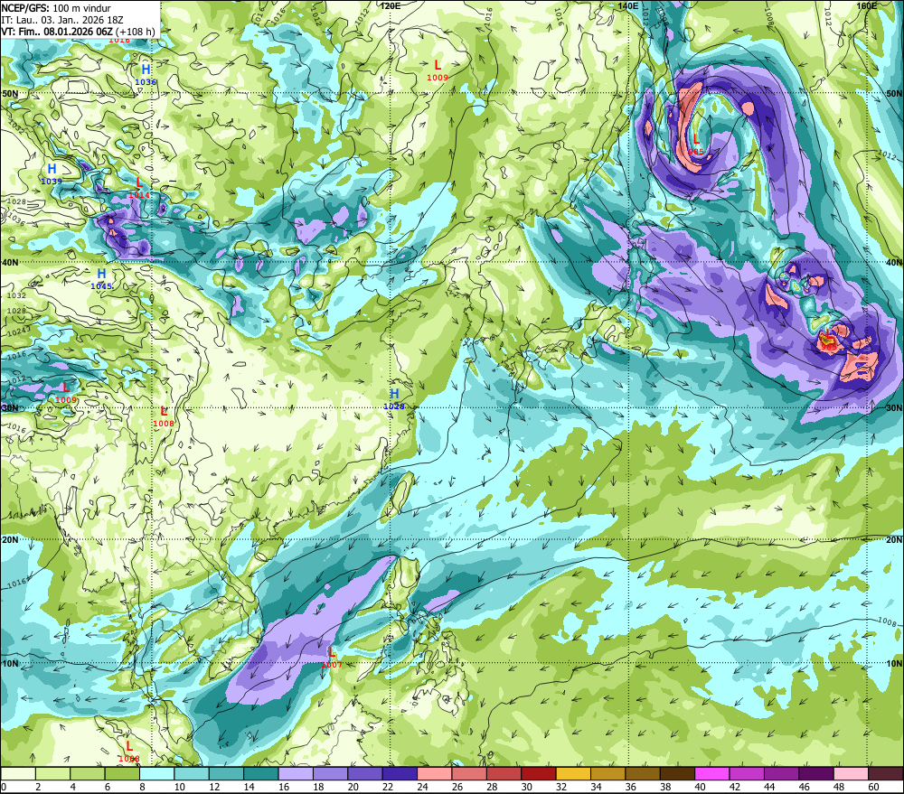904x794 pixels.
Task: Click the L 985 low on yellow wind maximum
Action: [x=828, y=339]
